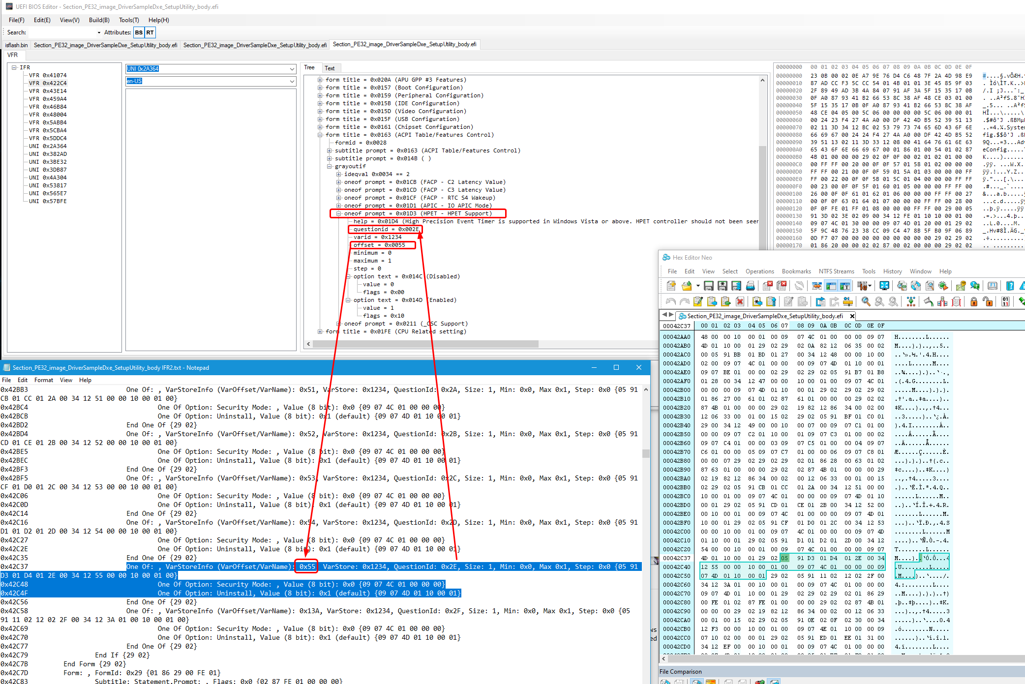Click the 0111 binary view icon

1005,301
